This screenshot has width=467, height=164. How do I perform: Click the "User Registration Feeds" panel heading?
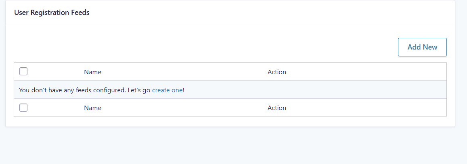coord(52,12)
